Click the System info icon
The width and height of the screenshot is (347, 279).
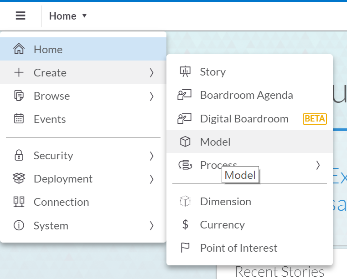coord(19,226)
